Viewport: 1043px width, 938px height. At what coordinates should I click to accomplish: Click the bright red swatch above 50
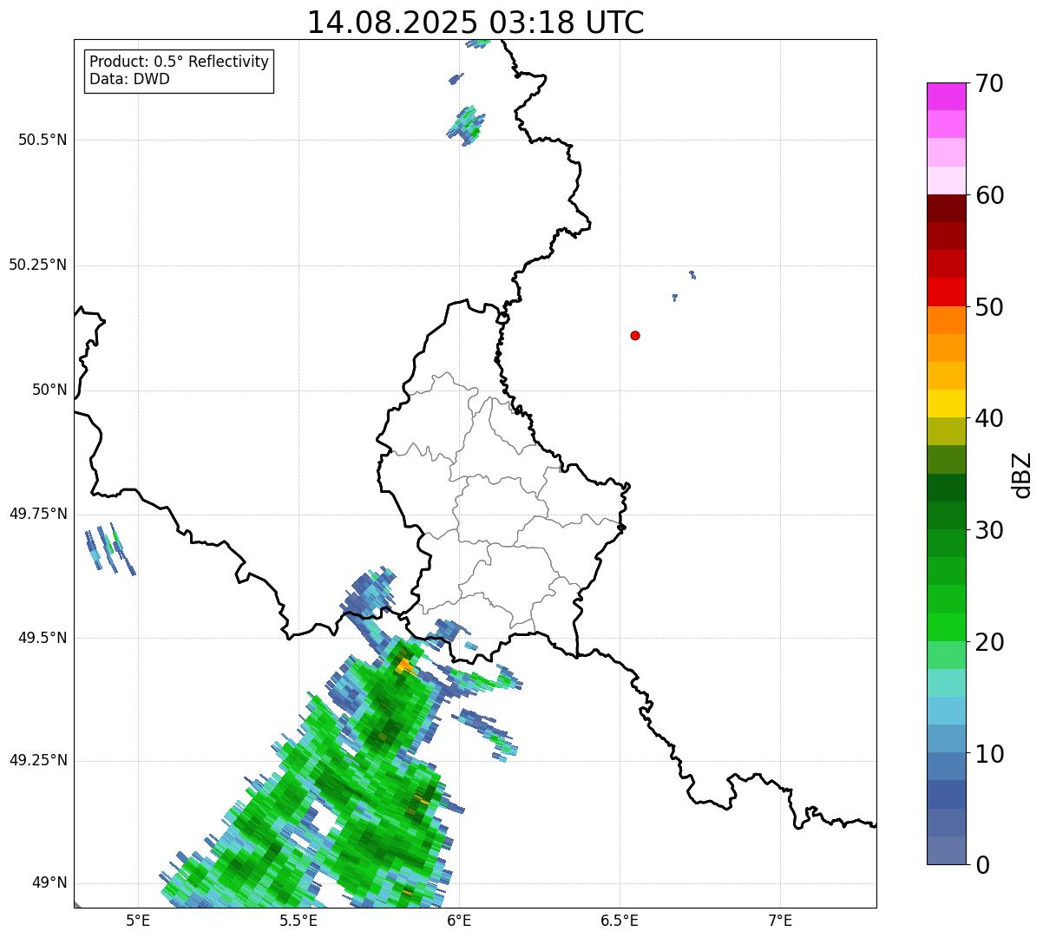point(946,292)
